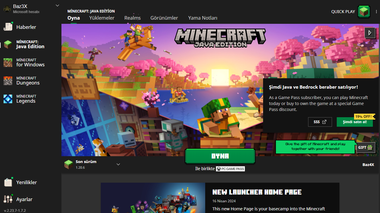The height and width of the screenshot is (213, 380).
Task: Click the 16 Nisan 2024 date
Action: point(224,201)
